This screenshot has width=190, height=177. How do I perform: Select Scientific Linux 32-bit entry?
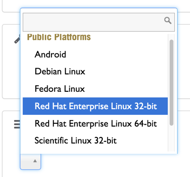coord(95,140)
